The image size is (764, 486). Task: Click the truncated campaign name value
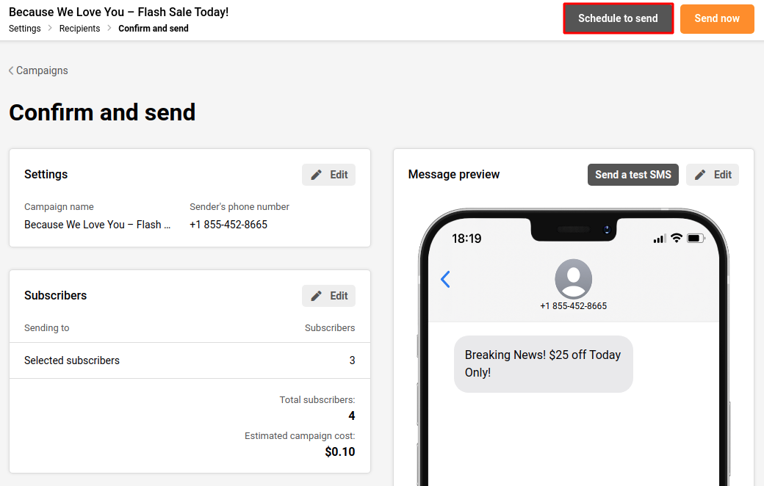(97, 225)
